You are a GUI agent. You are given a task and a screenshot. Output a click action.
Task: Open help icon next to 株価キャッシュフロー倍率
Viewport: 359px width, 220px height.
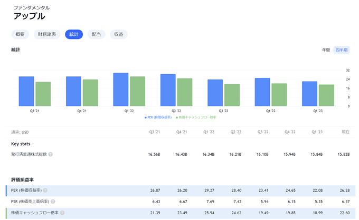(62, 213)
